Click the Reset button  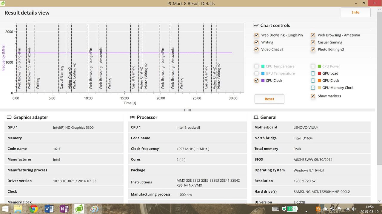click(269, 99)
